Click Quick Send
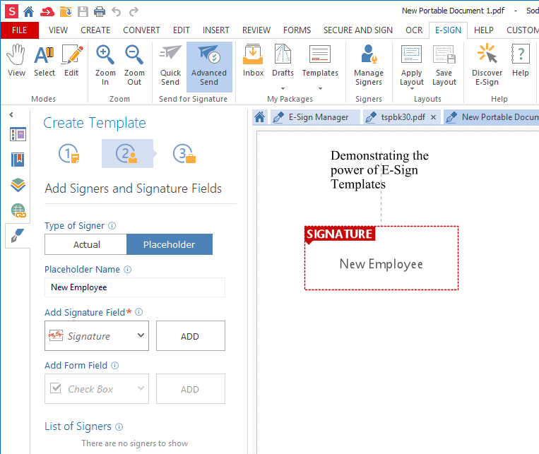Viewport: 539px width, 454px height. coord(170,65)
